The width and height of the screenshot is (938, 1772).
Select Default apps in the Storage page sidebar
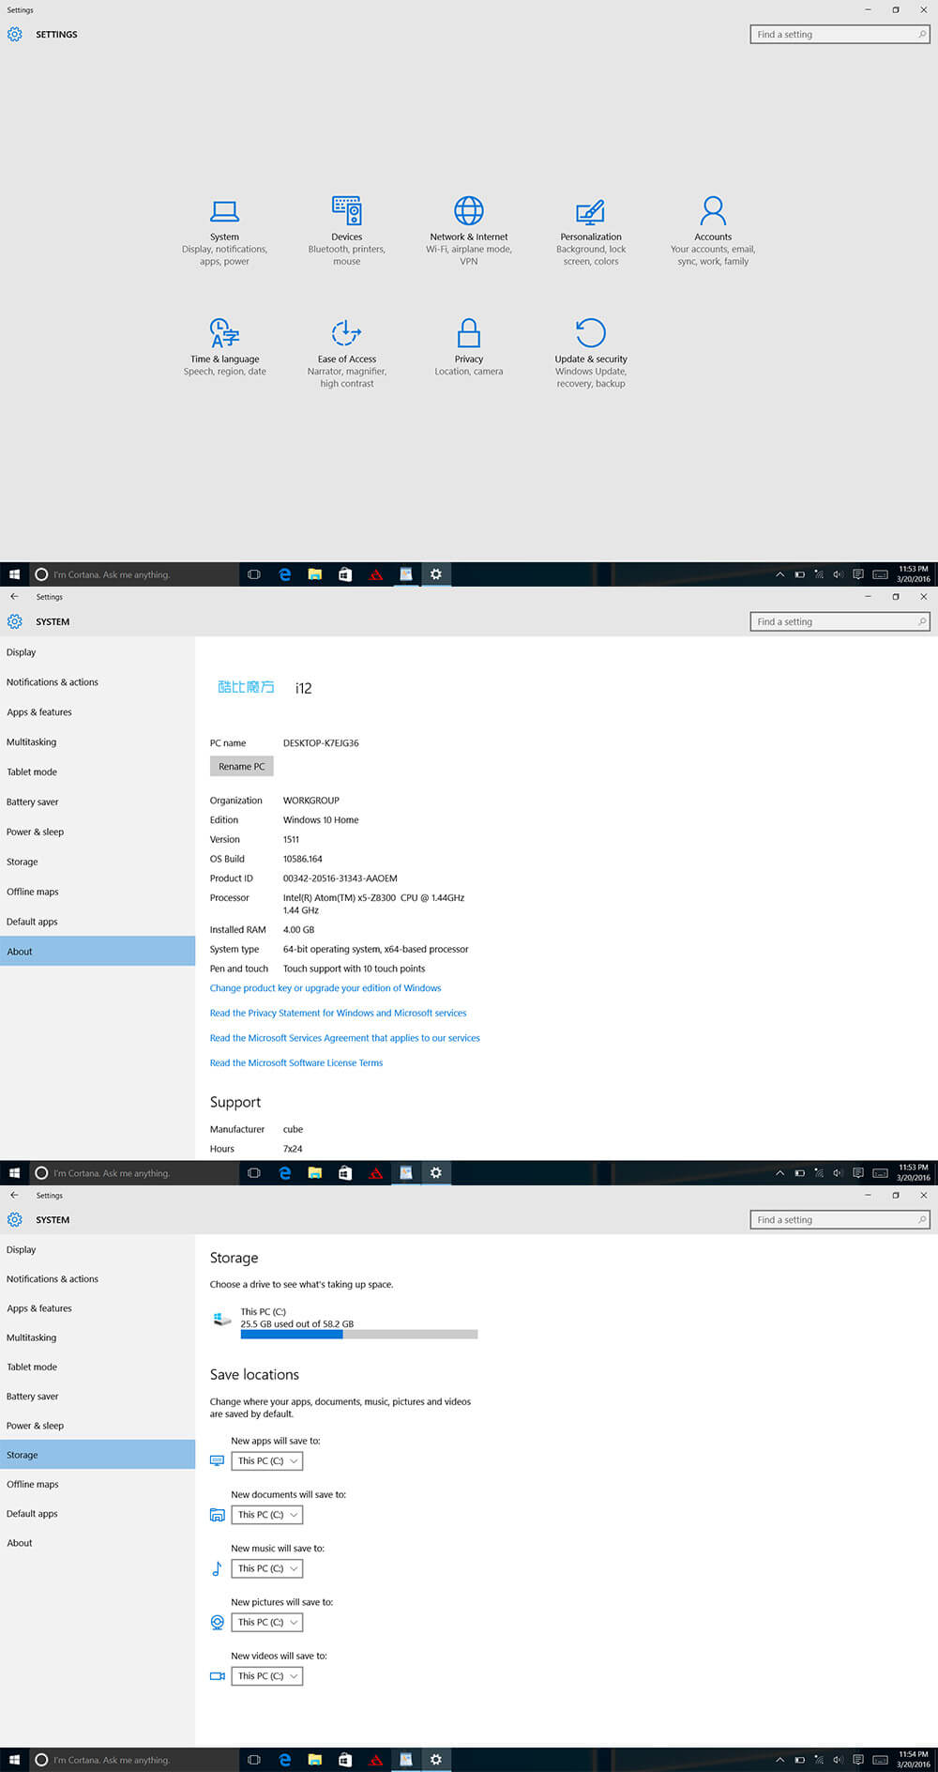pos(98,1513)
